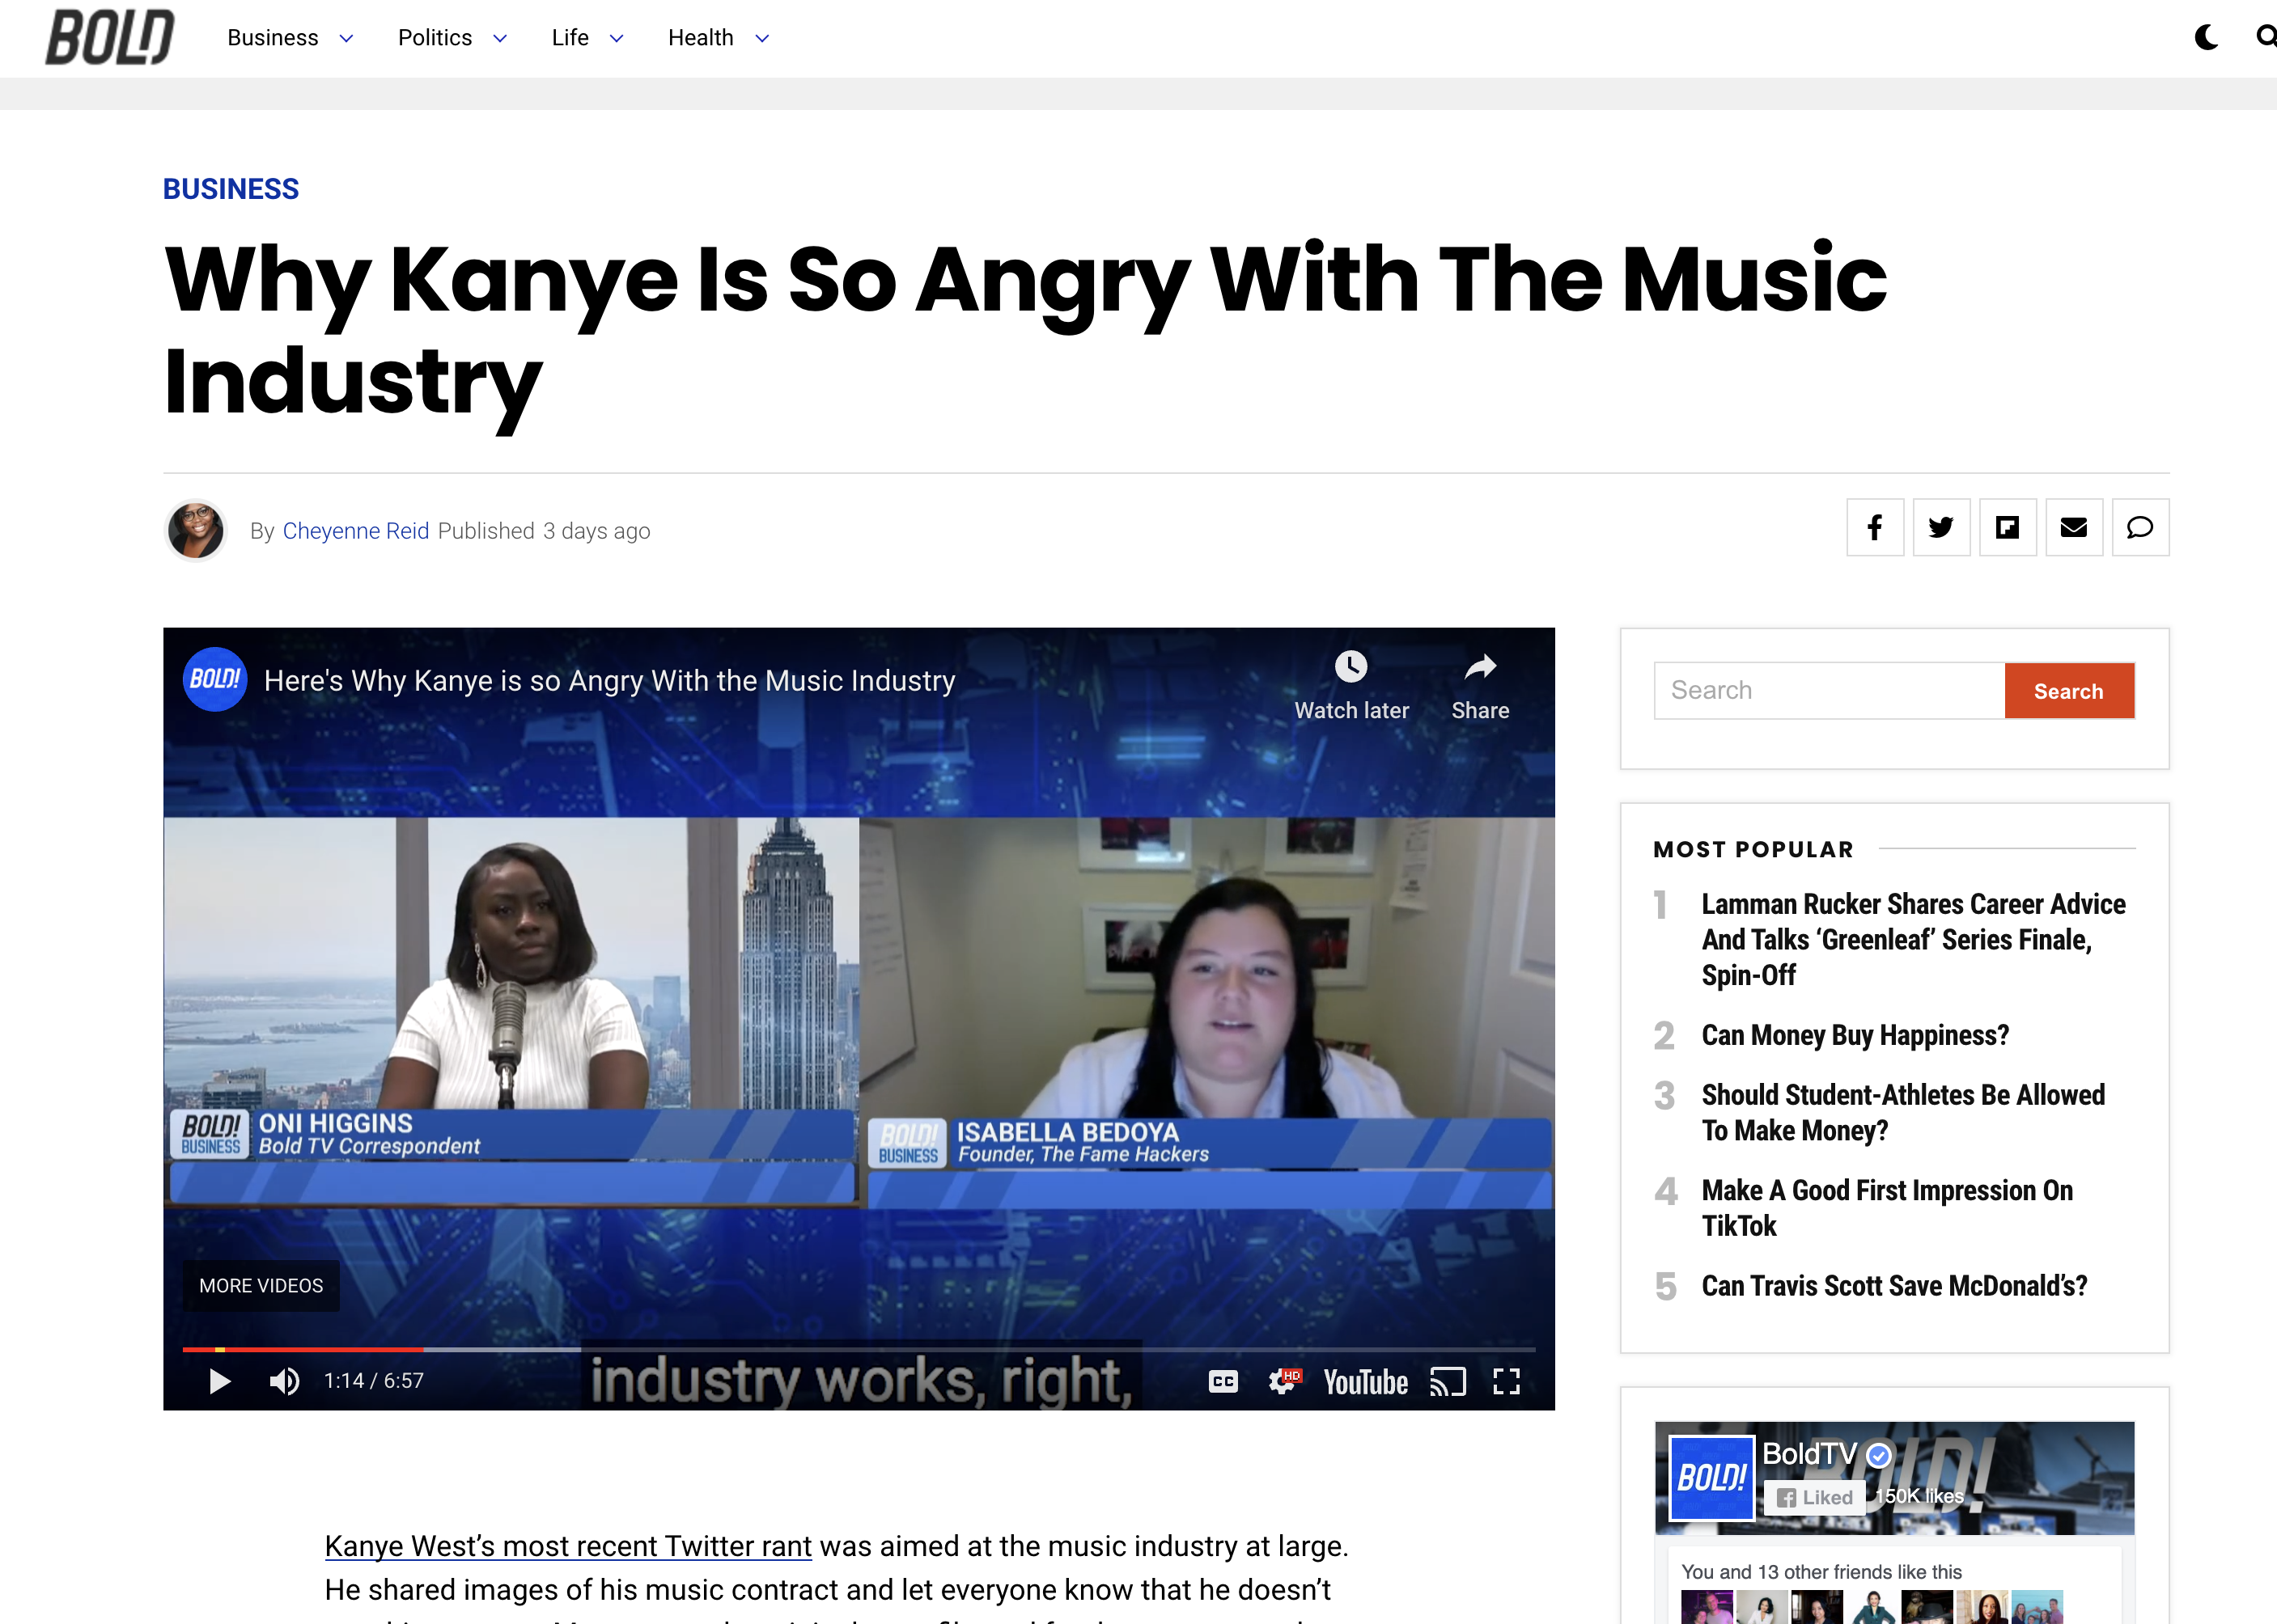
Task: Add video to Watch later
Action: [1351, 686]
